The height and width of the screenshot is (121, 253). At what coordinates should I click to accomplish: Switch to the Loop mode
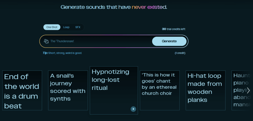click(66, 27)
